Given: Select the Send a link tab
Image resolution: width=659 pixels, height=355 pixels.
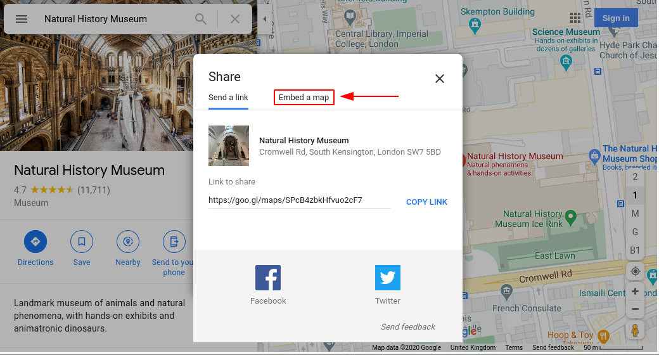Looking at the screenshot, I should point(228,98).
